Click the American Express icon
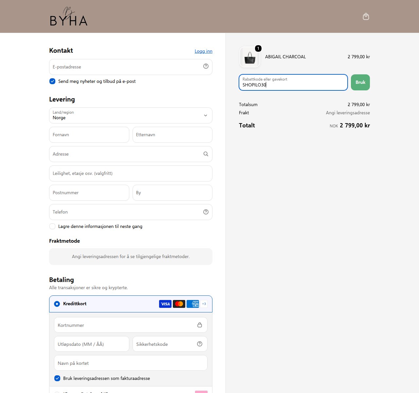The height and width of the screenshot is (393, 419). [x=193, y=304]
